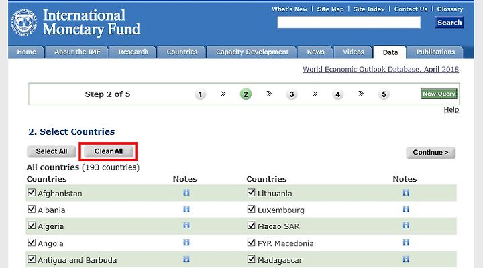Open World Economic Outlook Database April 2018 link
This screenshot has height=268, width=483.
point(381,69)
